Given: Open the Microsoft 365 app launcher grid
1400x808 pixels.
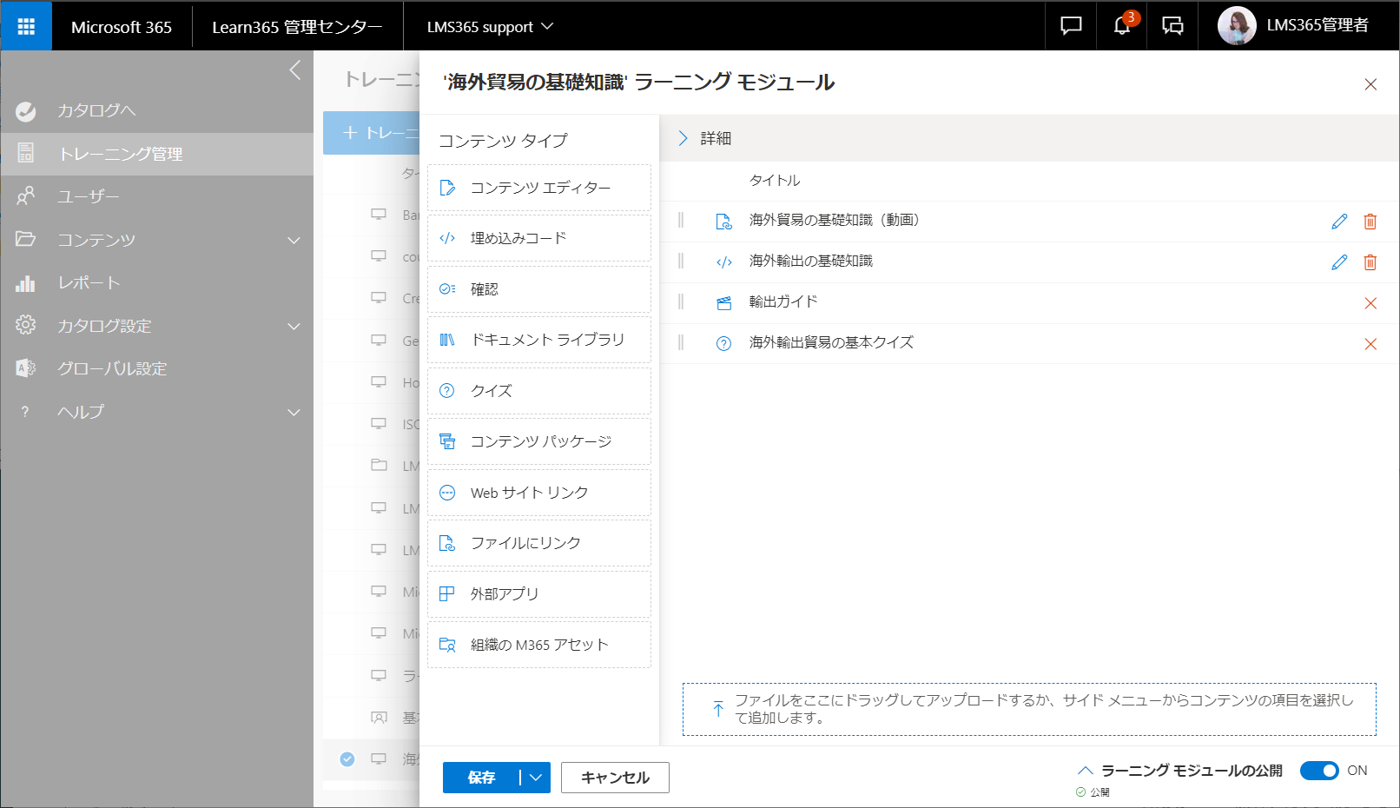Looking at the screenshot, I should click(26, 26).
